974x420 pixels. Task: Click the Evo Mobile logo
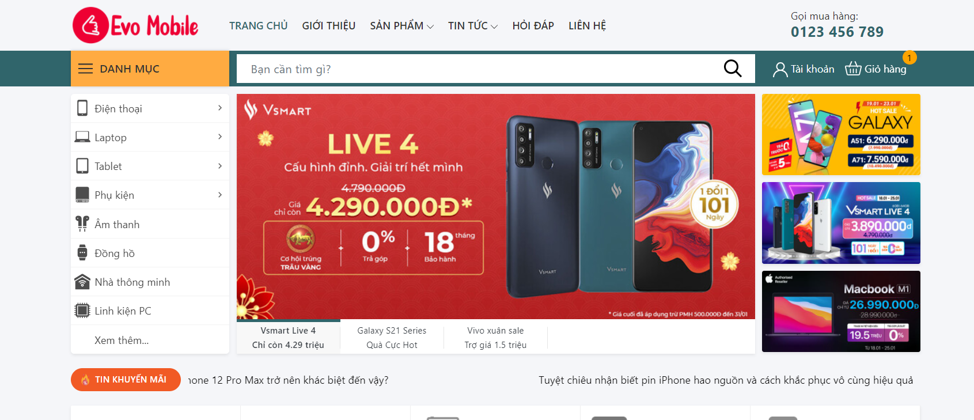point(135,25)
